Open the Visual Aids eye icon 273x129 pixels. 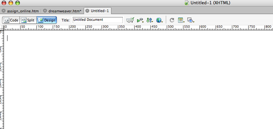(x=191, y=20)
